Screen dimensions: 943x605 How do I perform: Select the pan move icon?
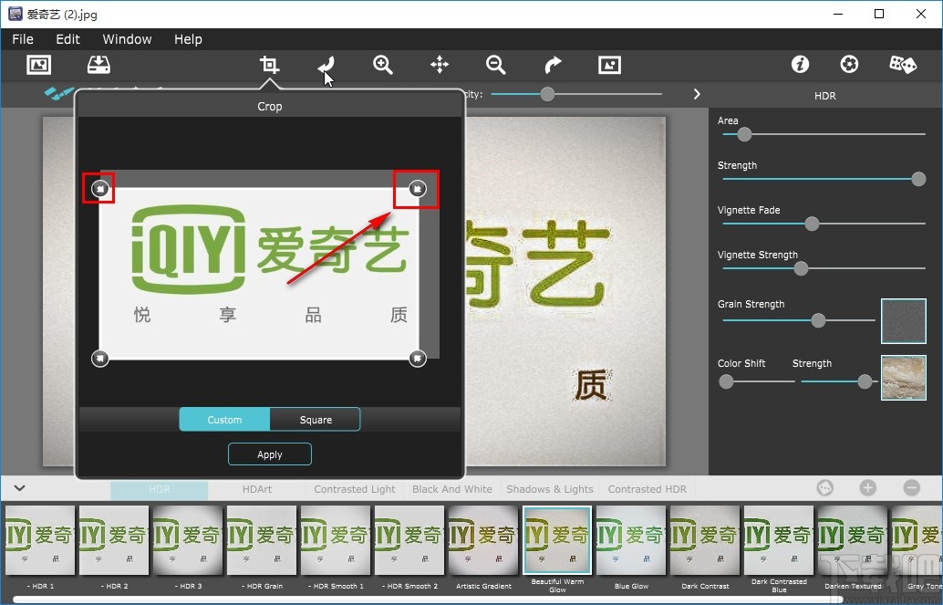tap(440, 65)
